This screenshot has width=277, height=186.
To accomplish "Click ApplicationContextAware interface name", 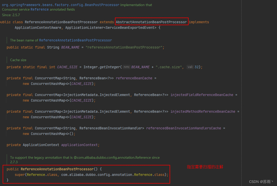I will [38, 28].
